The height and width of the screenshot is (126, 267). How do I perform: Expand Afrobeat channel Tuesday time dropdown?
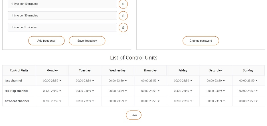85,101
